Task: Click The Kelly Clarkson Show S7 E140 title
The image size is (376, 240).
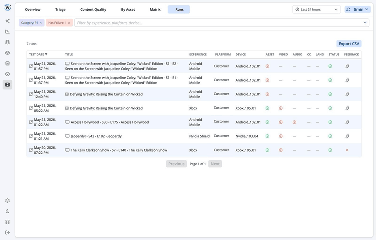Action: point(119,150)
